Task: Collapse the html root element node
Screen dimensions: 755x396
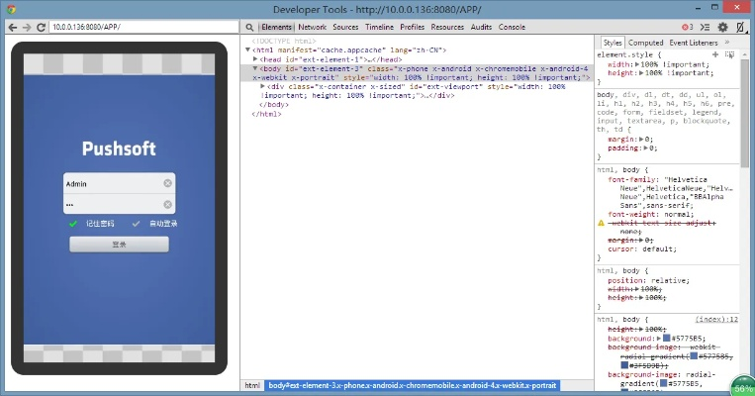Action: 248,49
